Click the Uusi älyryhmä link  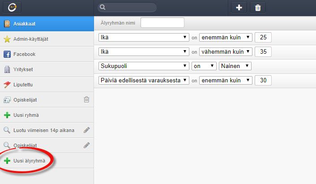pos(29,160)
